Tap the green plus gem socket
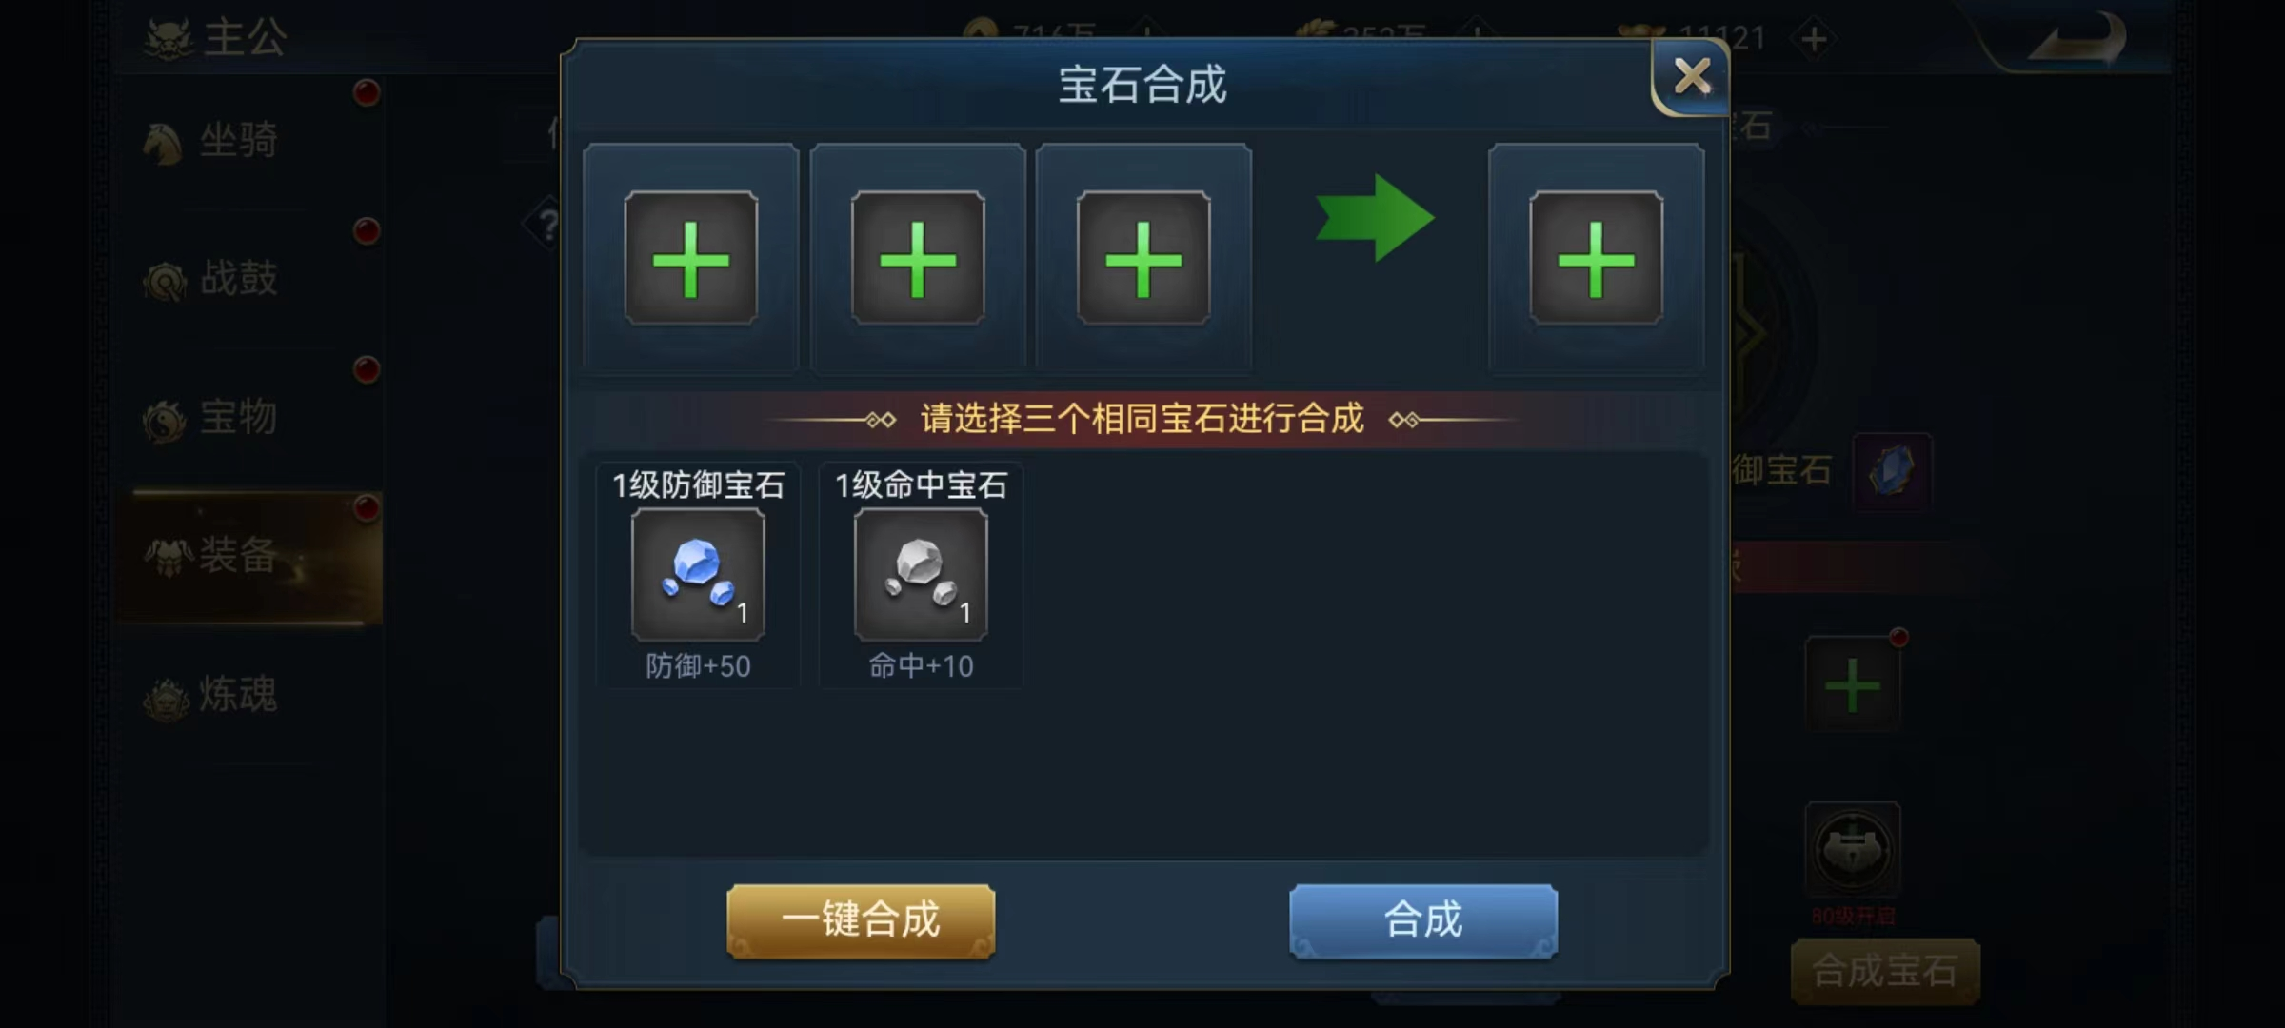Screen dimensions: 2285x1028 1853,685
